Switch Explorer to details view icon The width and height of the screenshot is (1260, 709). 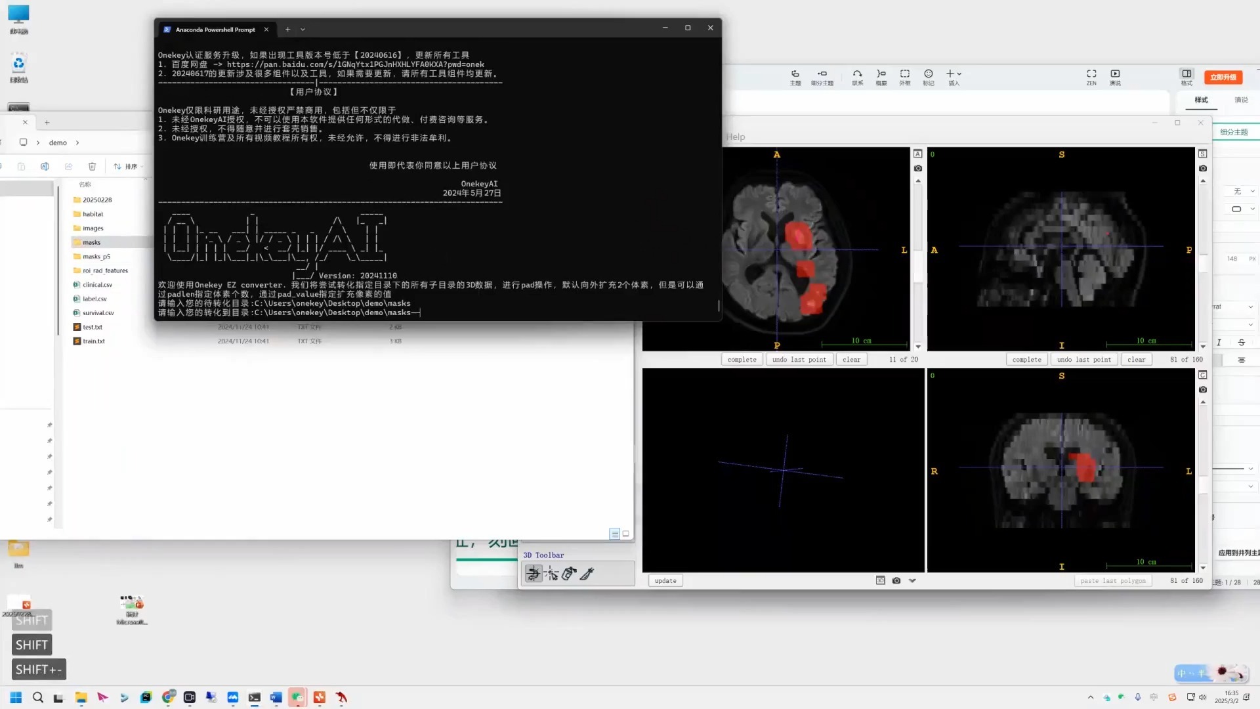(614, 534)
